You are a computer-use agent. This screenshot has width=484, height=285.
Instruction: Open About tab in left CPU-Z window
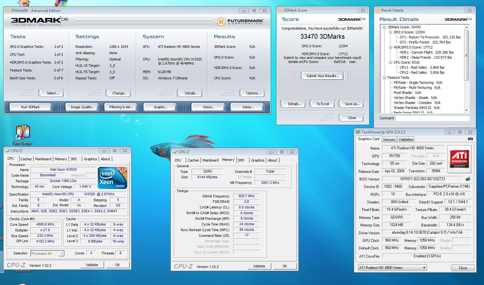[105, 159]
